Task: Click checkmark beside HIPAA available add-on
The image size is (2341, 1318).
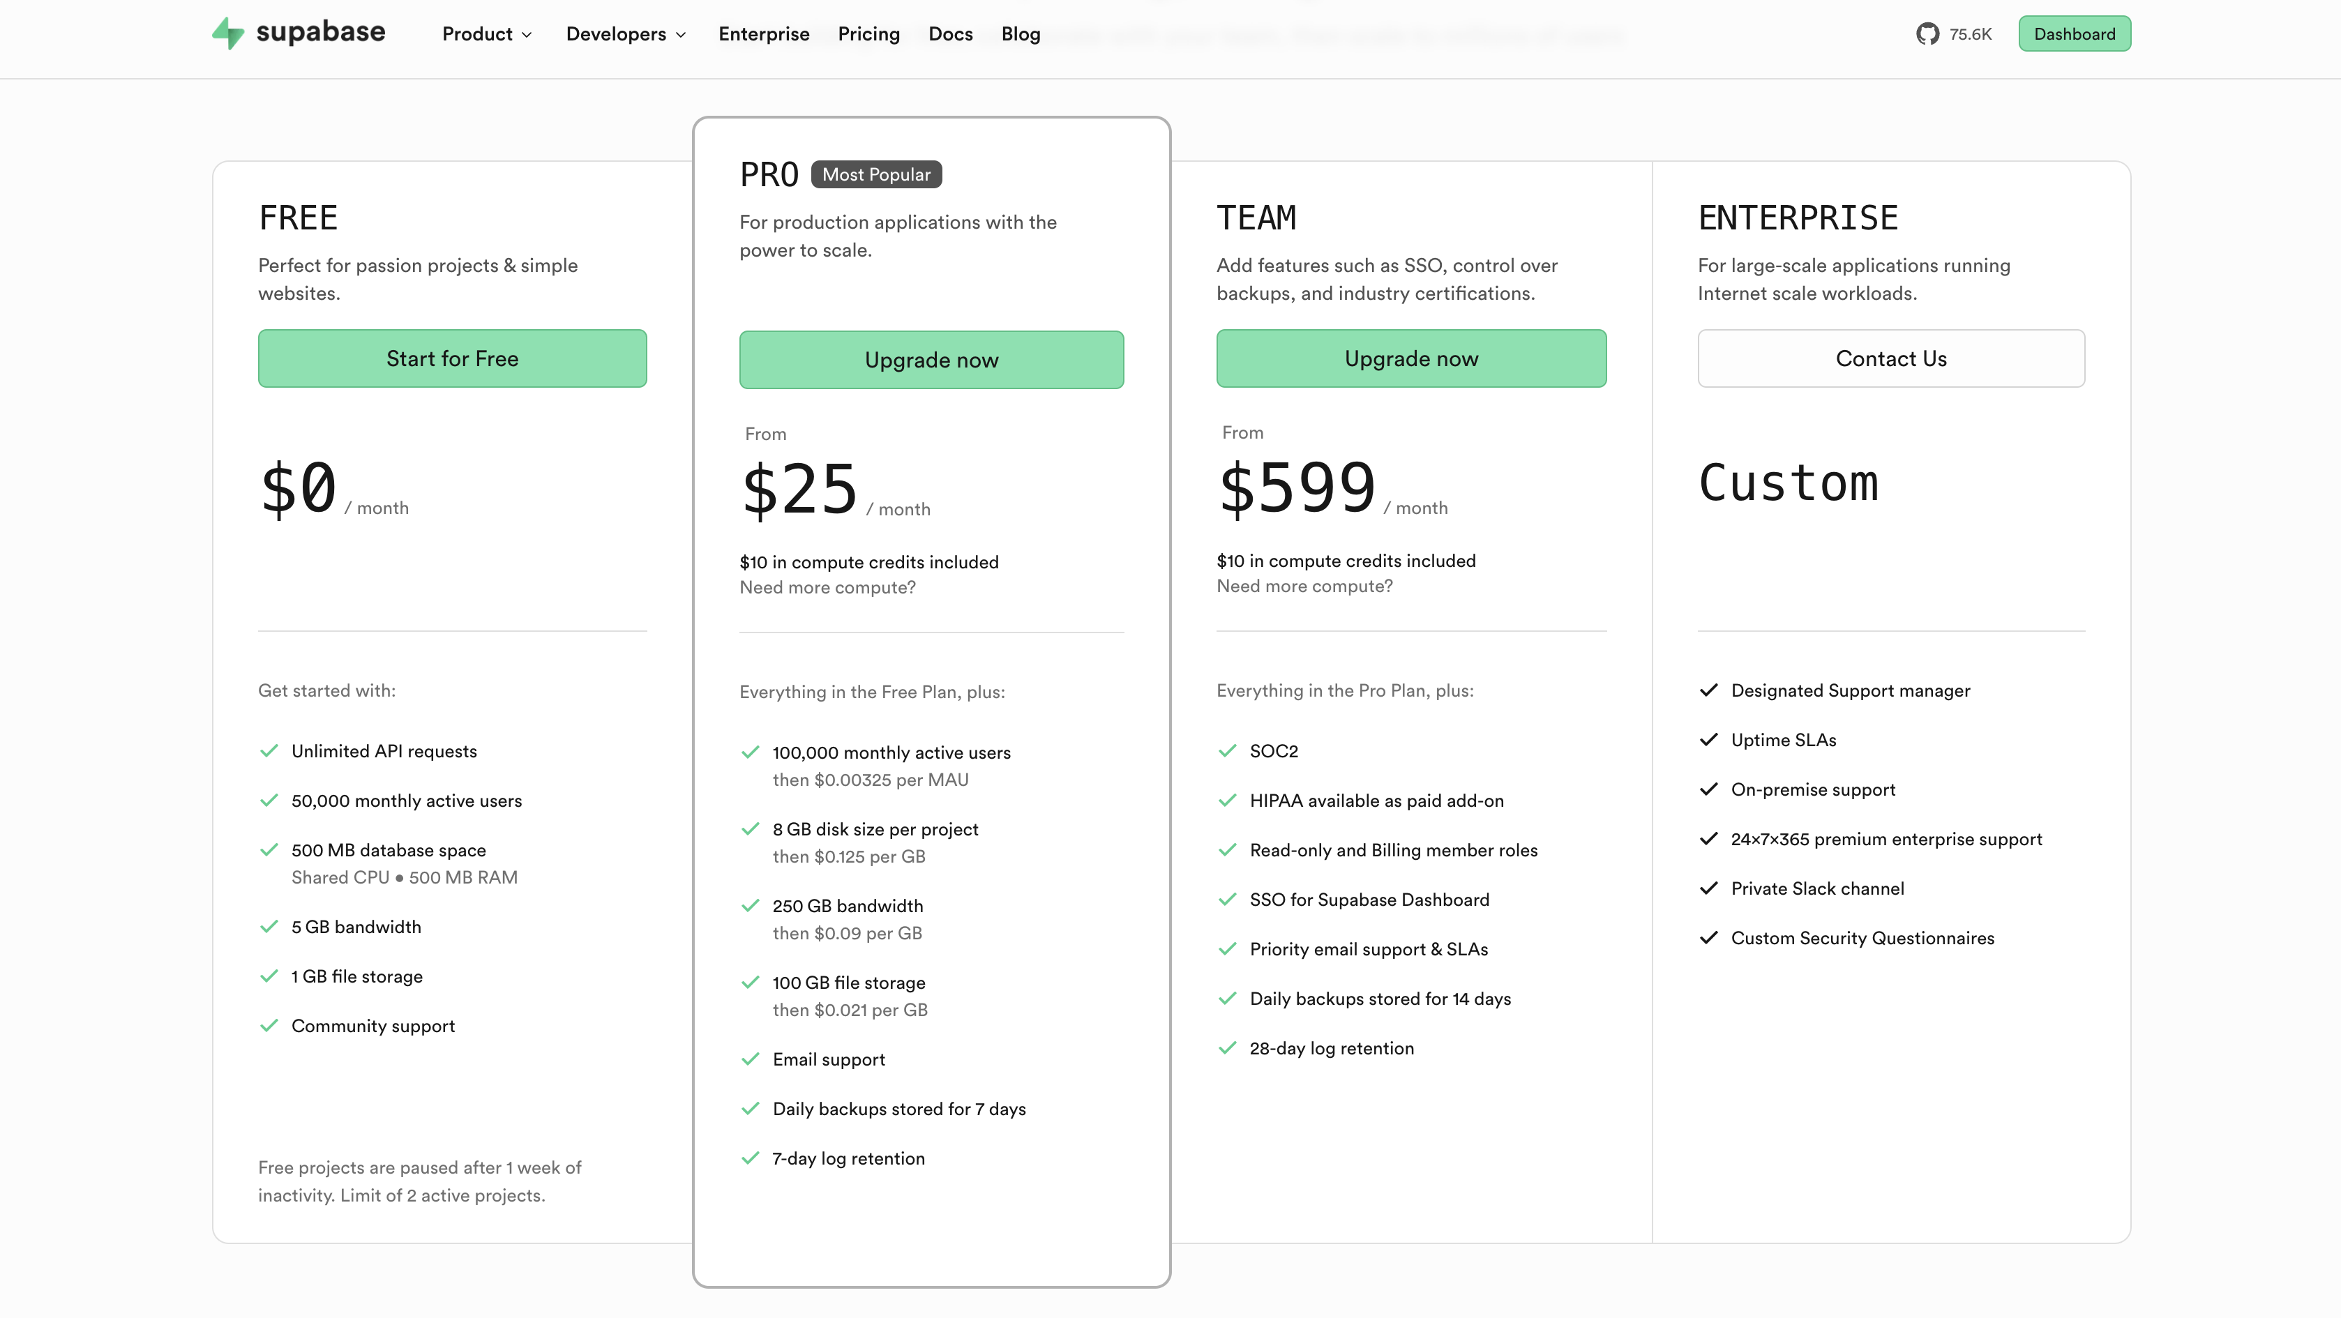Action: 1228,801
